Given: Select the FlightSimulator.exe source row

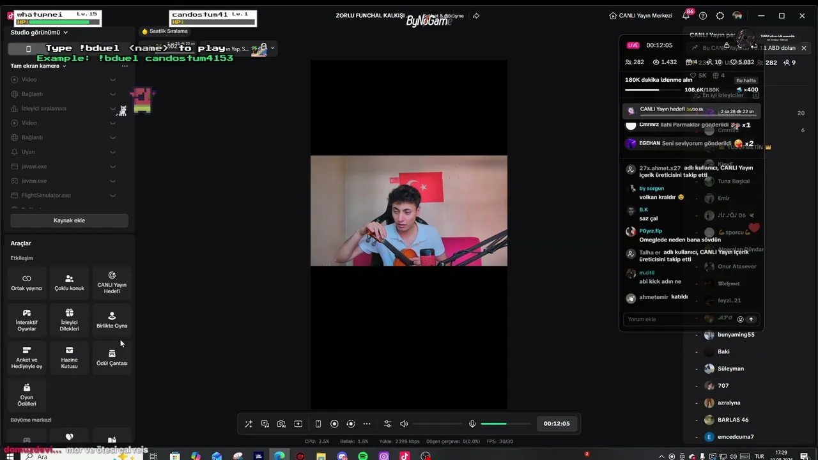Looking at the screenshot, I should 64,195.
